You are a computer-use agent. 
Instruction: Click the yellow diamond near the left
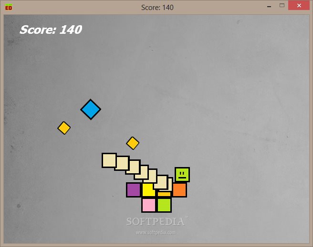pyautogui.click(x=64, y=128)
